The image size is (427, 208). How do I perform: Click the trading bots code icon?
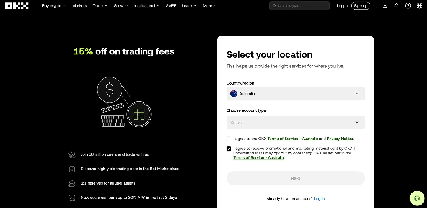72,169
